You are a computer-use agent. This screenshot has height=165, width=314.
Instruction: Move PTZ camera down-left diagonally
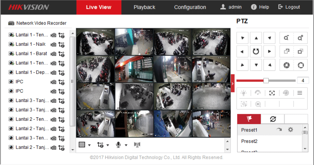(x=242, y=65)
